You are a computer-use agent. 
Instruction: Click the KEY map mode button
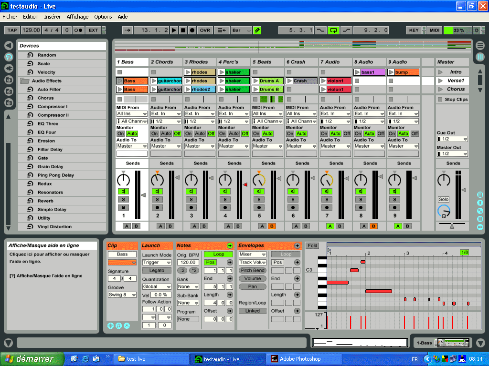coord(414,30)
